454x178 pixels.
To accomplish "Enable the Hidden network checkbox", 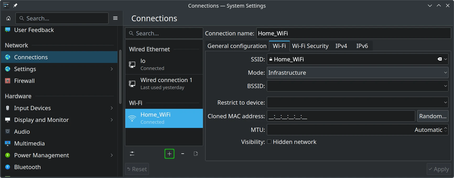I will click(269, 142).
